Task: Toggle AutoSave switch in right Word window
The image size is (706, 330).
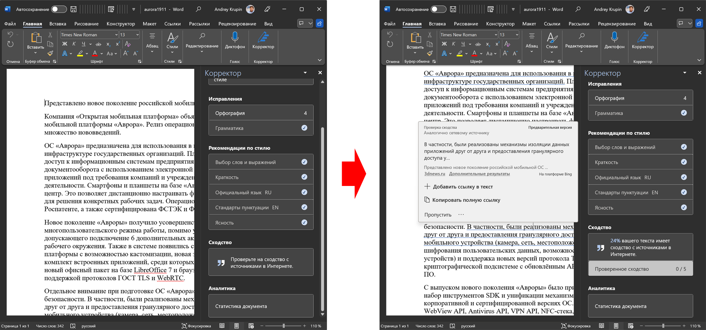Action: click(438, 9)
